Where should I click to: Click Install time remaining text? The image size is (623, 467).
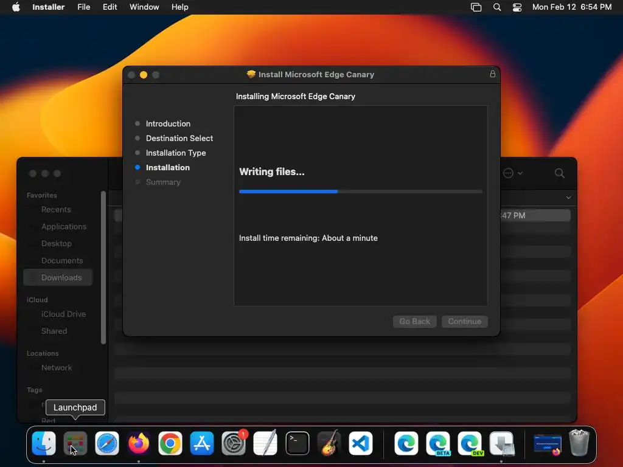click(308, 238)
